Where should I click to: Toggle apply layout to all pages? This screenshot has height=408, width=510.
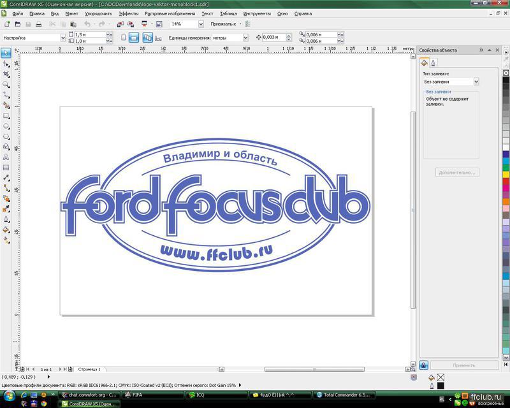[148, 38]
